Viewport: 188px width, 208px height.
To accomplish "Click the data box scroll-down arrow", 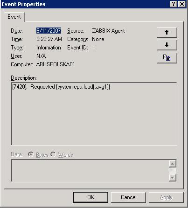I will pyautogui.click(x=173, y=178).
